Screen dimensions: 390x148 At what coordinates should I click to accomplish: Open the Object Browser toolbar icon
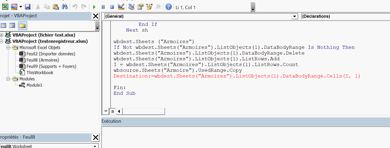(x=149, y=7)
